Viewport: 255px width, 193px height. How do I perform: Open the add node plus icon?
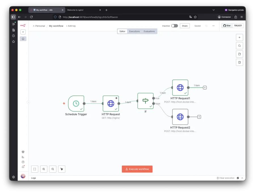[x=239, y=37]
